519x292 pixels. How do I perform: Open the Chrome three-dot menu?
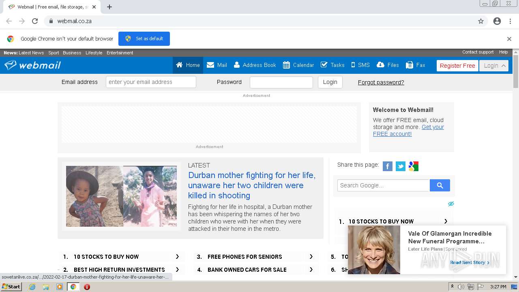click(510, 21)
